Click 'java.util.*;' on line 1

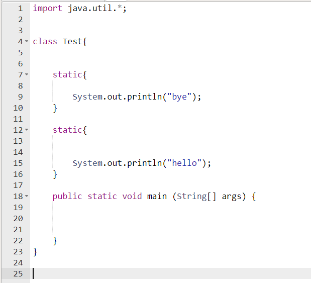(x=97, y=9)
